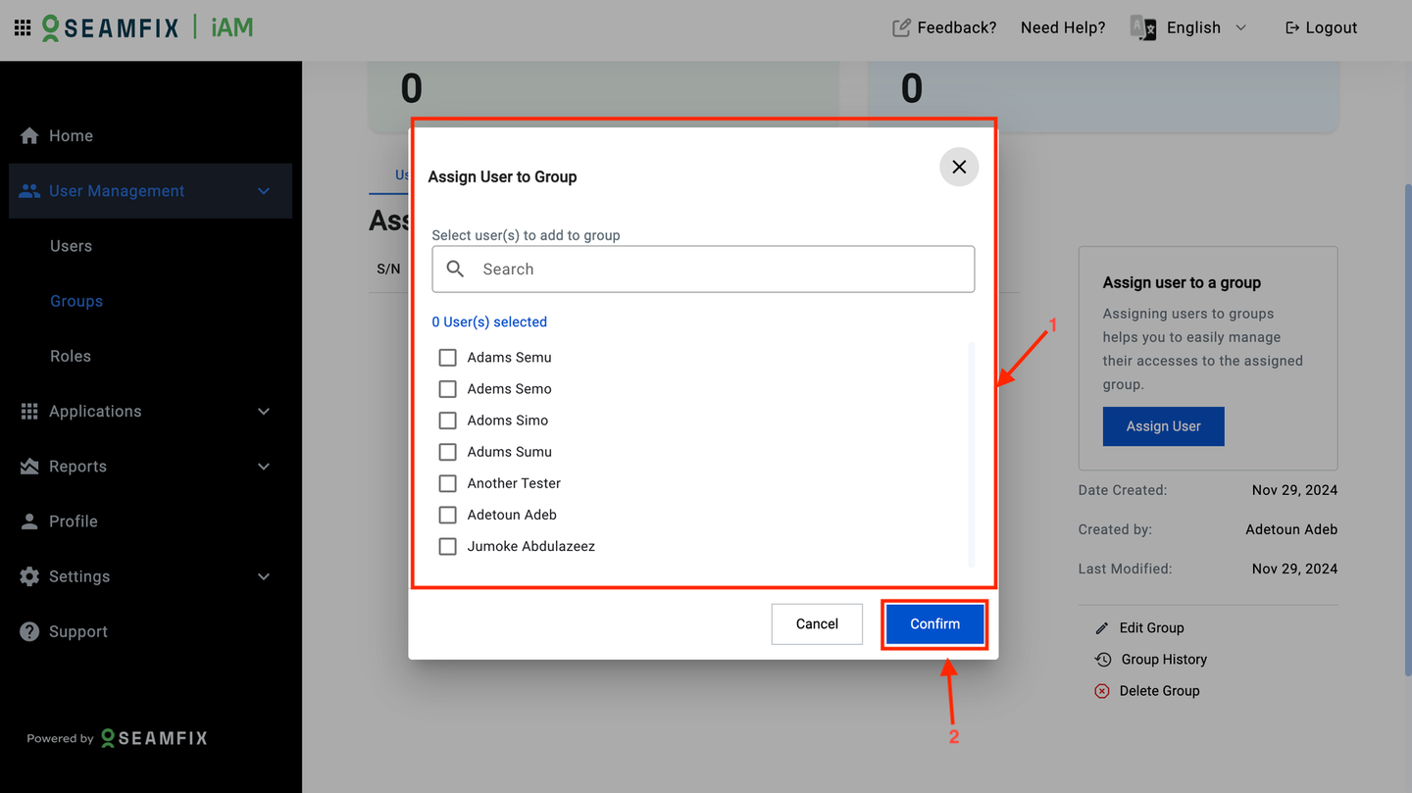Image resolution: width=1412 pixels, height=793 pixels.
Task: Click the Group History clock icon
Action: [1103, 660]
